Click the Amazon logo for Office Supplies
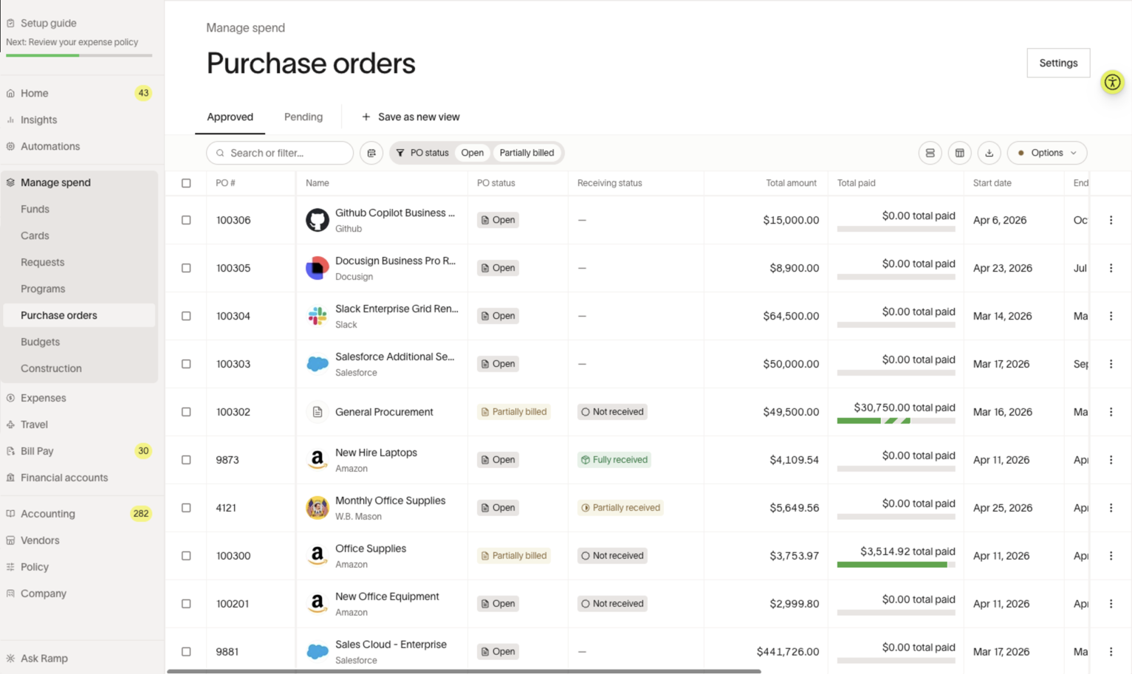 (x=318, y=556)
